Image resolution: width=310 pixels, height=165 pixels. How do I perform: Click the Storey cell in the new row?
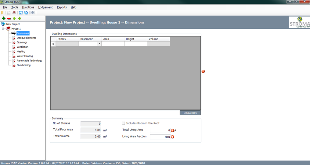pos(67,44)
